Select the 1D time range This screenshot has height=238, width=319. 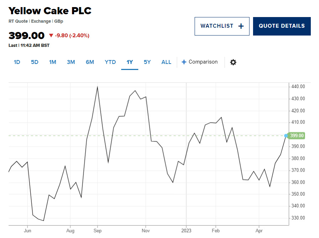tap(17, 62)
